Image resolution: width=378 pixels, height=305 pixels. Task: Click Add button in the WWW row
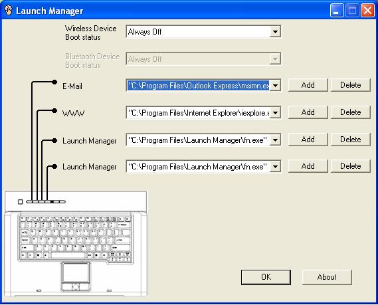[x=308, y=112]
